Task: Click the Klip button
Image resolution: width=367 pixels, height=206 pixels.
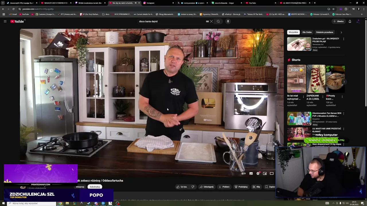Action: [256, 187]
